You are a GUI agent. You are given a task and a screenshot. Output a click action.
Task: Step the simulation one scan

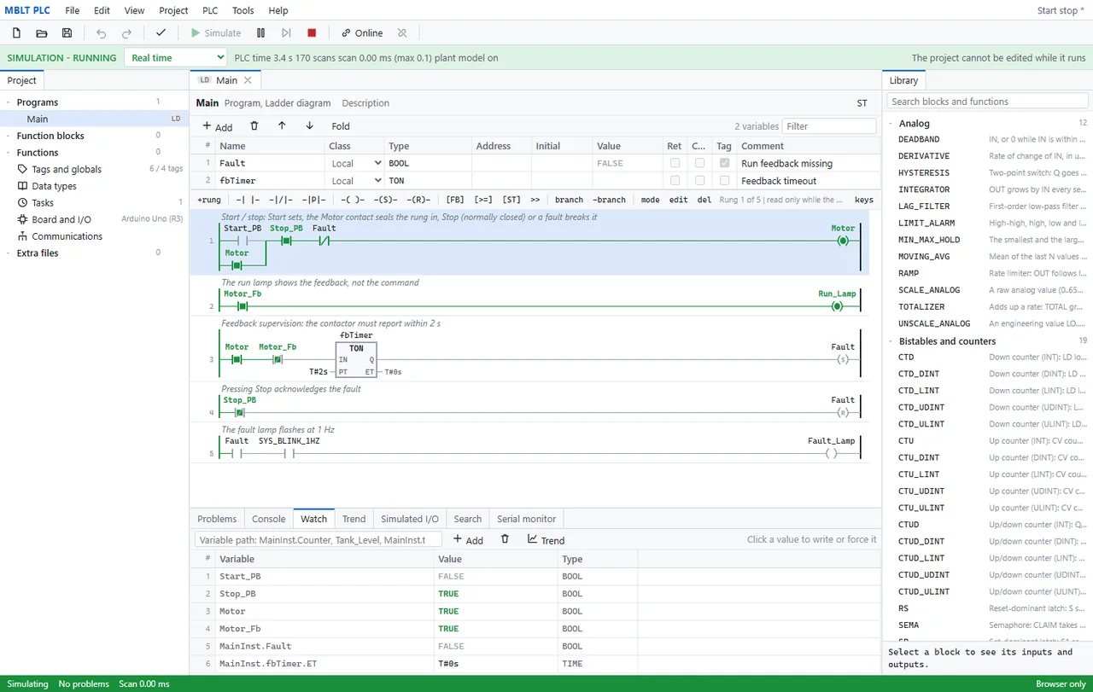[286, 33]
